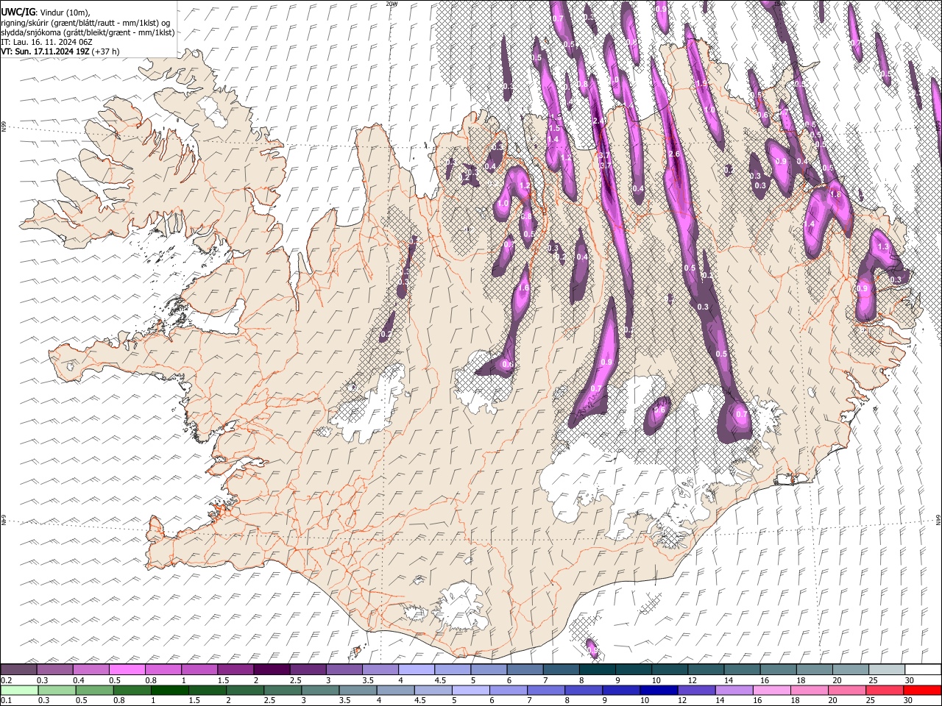This screenshot has width=942, height=706.
Task: Select the bright pink top-row swatch starting at 0.5
Action: (x=127, y=670)
